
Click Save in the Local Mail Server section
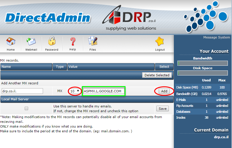pyautogui.click(x=163, y=109)
